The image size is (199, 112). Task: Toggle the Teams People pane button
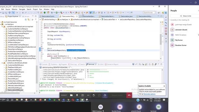tap(105, 95)
